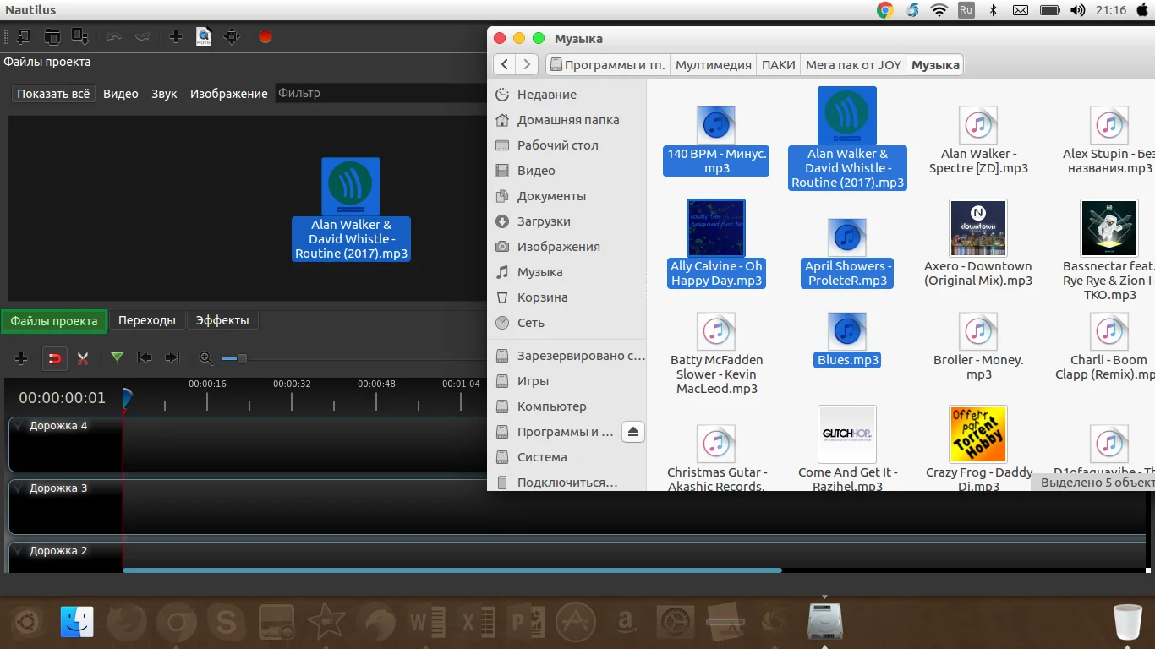Toggle the magnet snapping tool
Viewport: 1155px width, 649px height.
54,358
